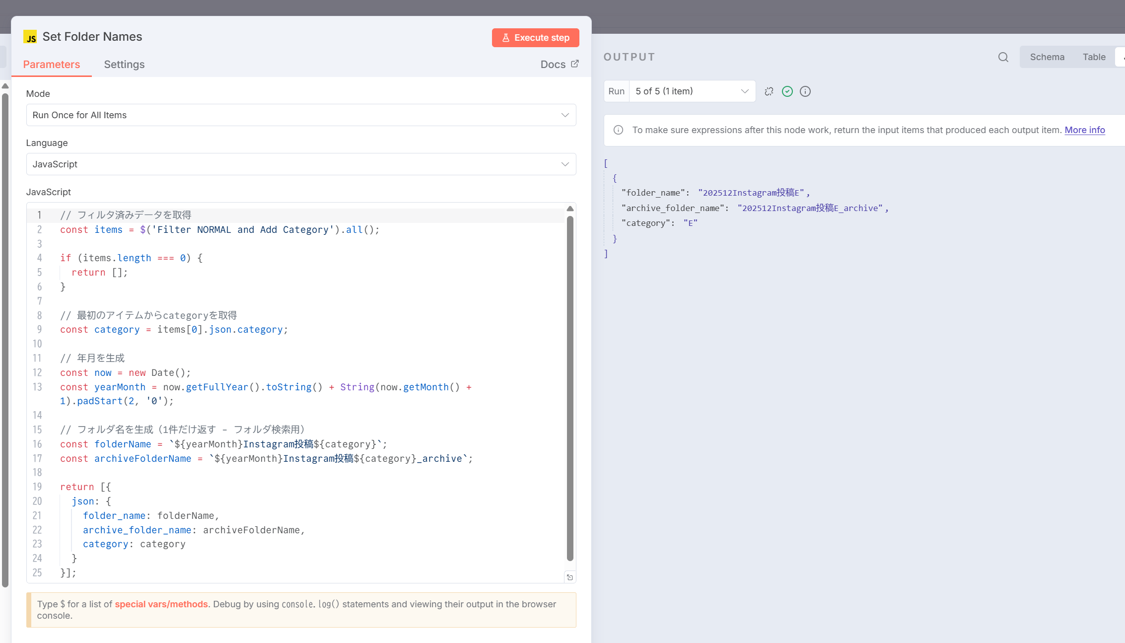The image size is (1125, 643).
Task: Open the Parameters tab
Action: pyautogui.click(x=52, y=65)
